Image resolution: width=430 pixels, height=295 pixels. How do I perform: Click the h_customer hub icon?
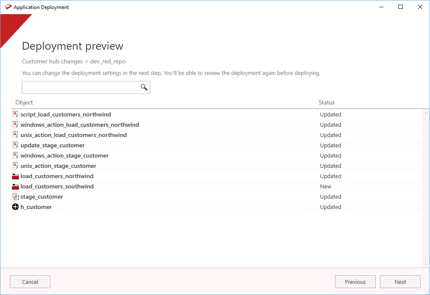click(x=15, y=207)
